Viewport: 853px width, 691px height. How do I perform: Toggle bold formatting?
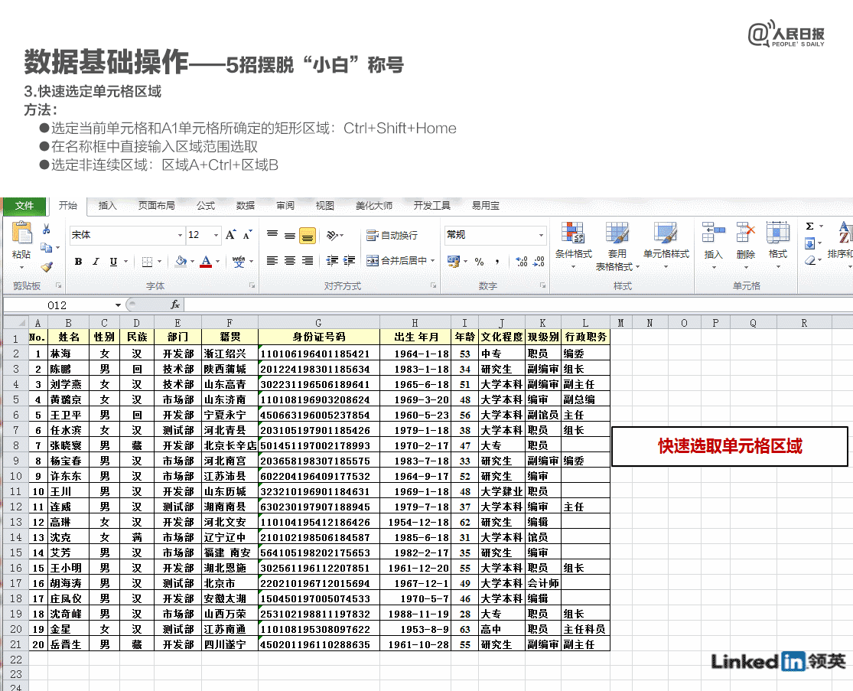coord(78,262)
